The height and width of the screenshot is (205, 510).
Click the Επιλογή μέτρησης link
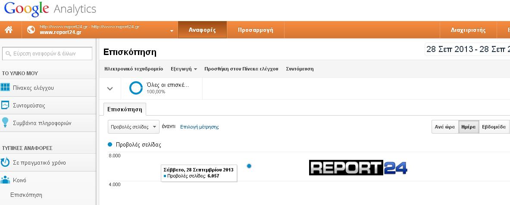[x=199, y=127]
